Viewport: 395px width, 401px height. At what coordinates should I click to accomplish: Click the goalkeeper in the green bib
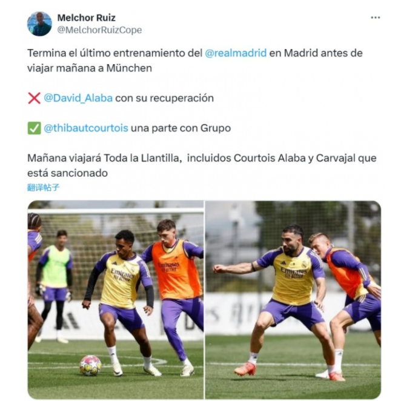55,284
